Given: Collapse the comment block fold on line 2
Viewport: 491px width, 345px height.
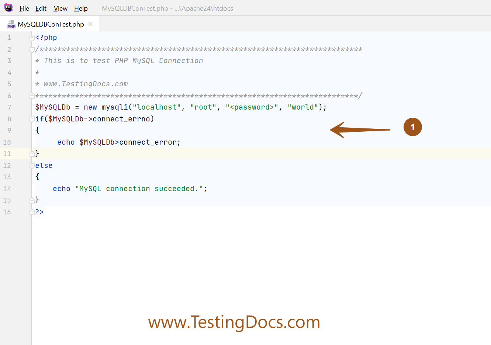Looking at the screenshot, I should pyautogui.click(x=32, y=49).
